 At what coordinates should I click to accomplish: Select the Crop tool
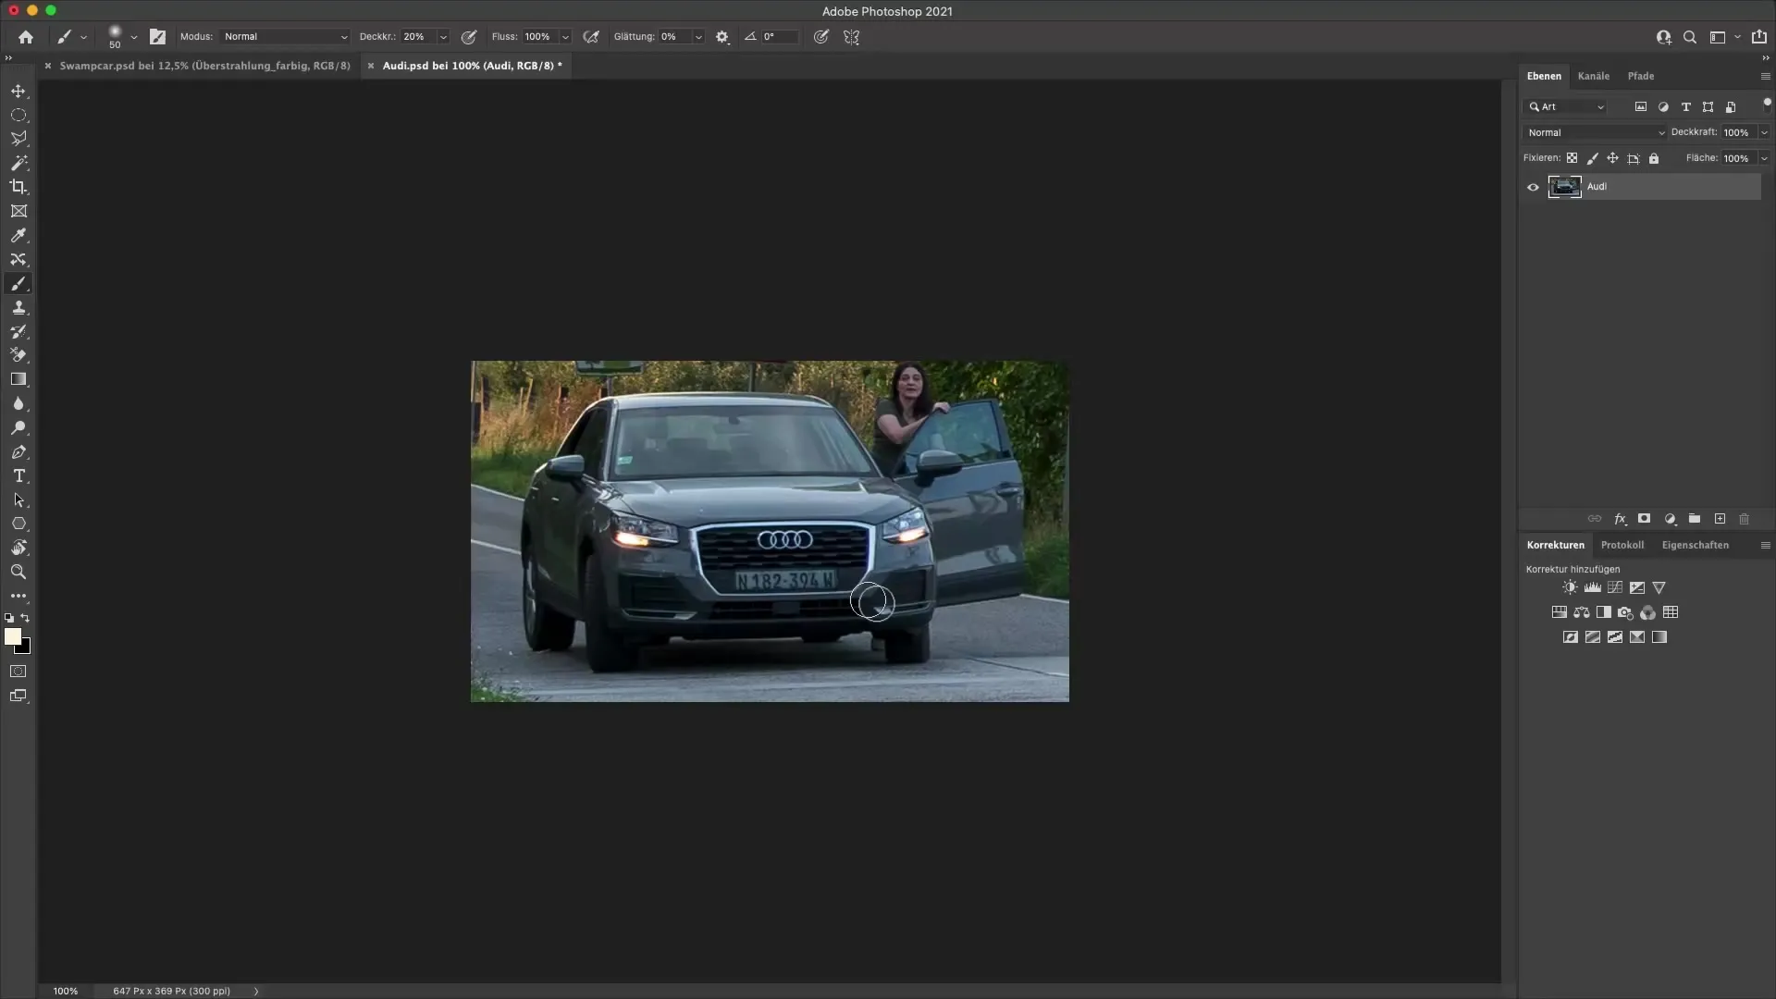[x=18, y=187]
